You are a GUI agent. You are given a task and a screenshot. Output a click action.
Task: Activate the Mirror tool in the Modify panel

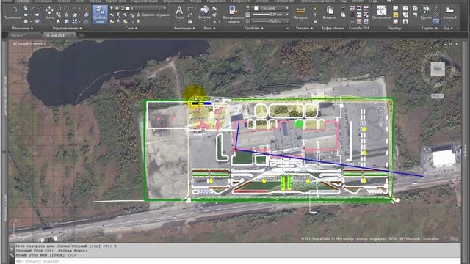[x=66, y=15]
